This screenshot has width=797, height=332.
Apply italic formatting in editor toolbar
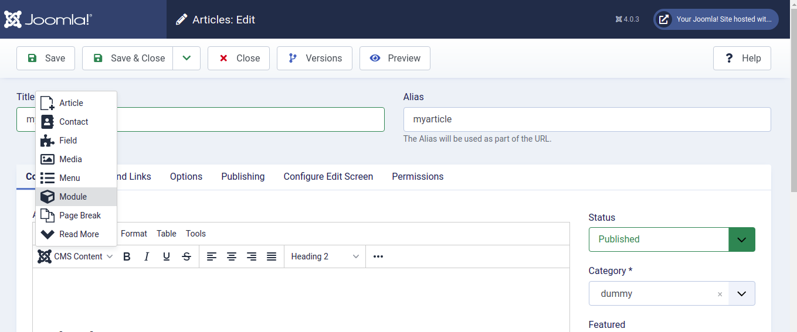147,256
